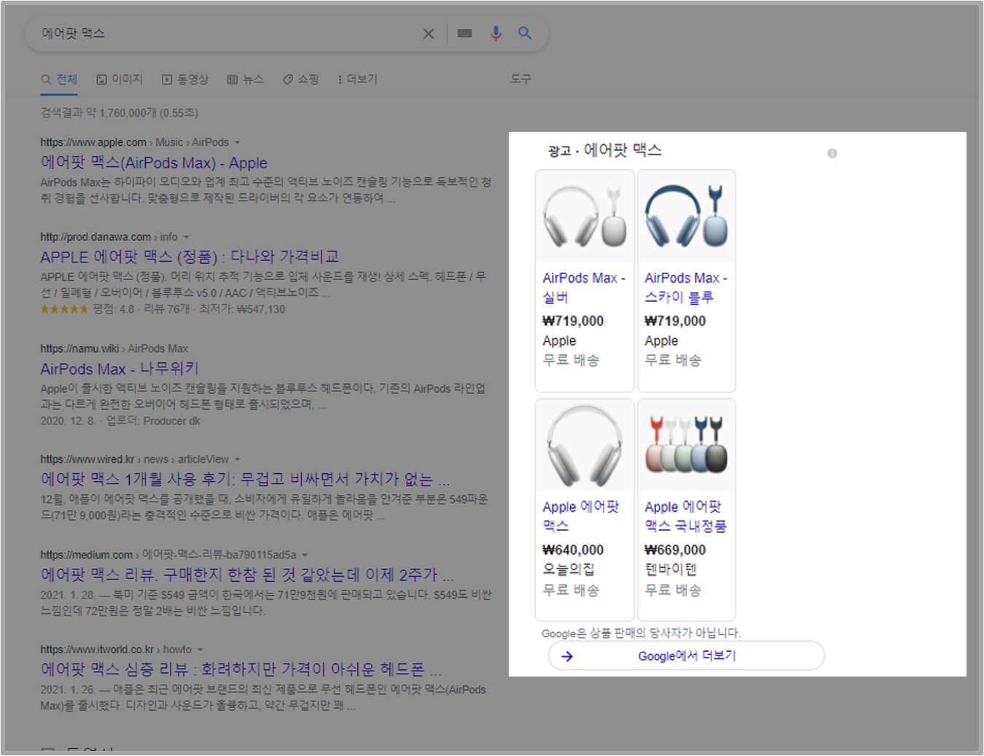Click inside the search input field
Screen dimensions: 984x756
click(x=219, y=34)
